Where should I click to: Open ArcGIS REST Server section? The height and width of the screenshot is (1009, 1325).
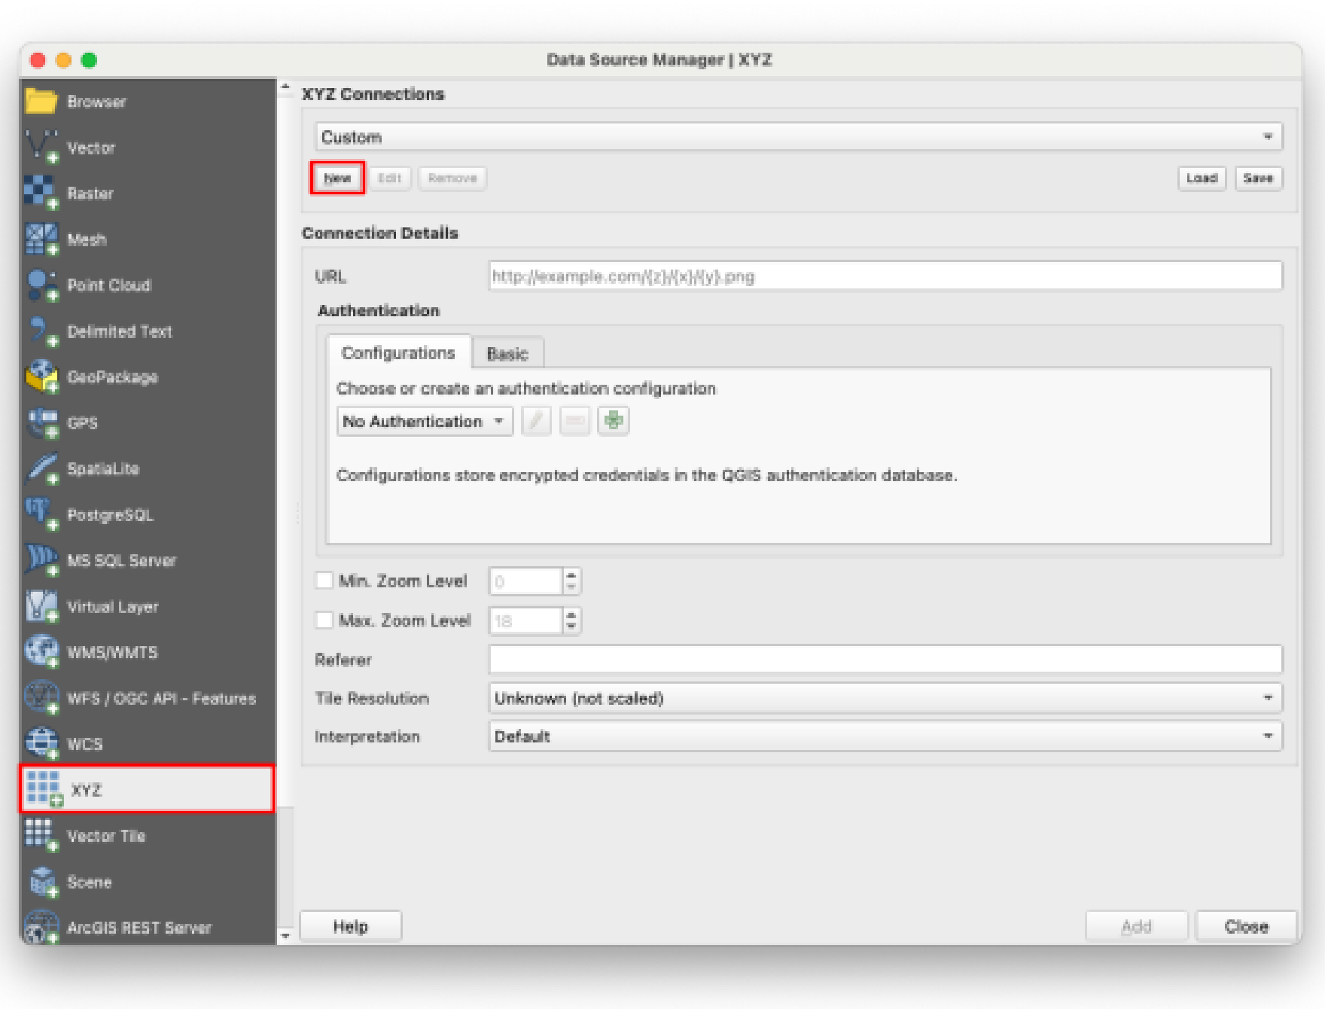tap(148, 928)
